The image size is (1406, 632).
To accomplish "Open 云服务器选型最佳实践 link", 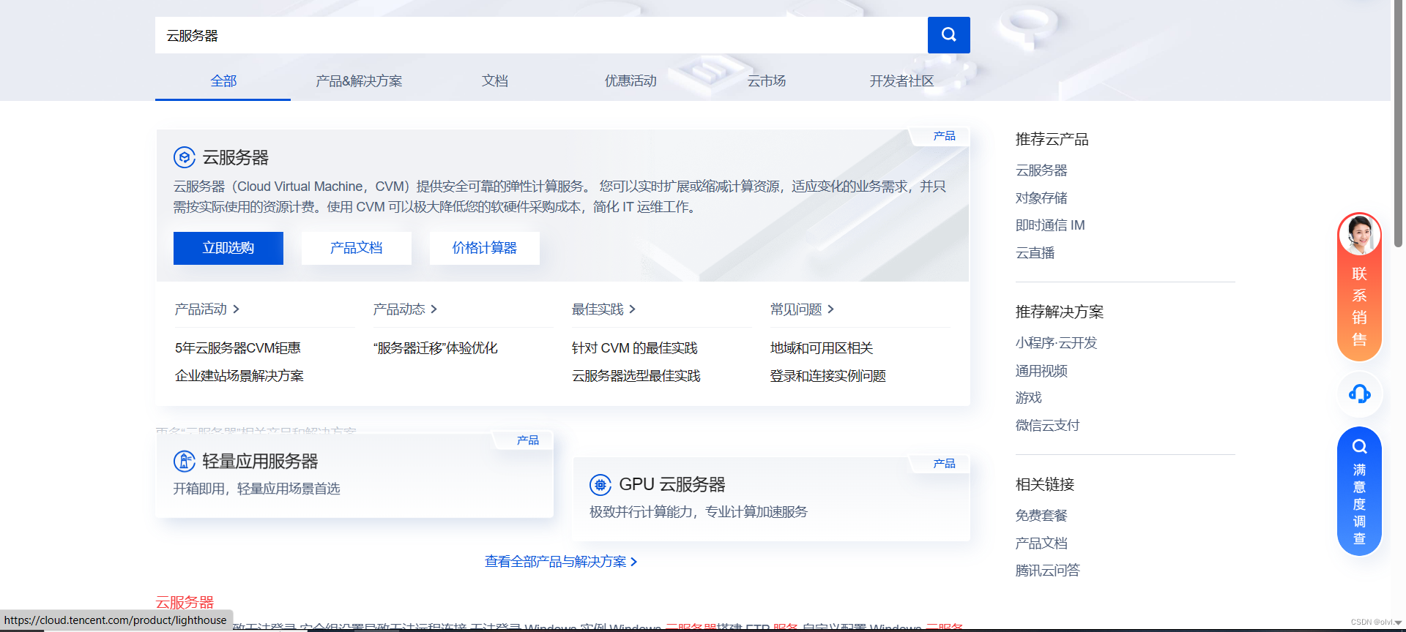I will tap(636, 376).
